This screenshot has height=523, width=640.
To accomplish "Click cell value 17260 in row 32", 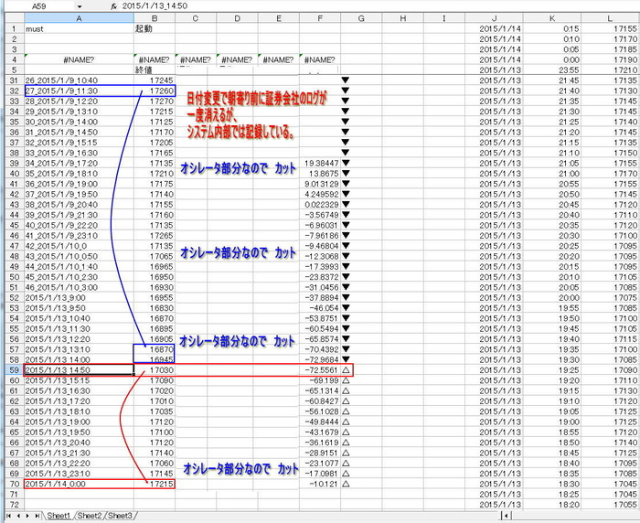I will tap(155, 91).
